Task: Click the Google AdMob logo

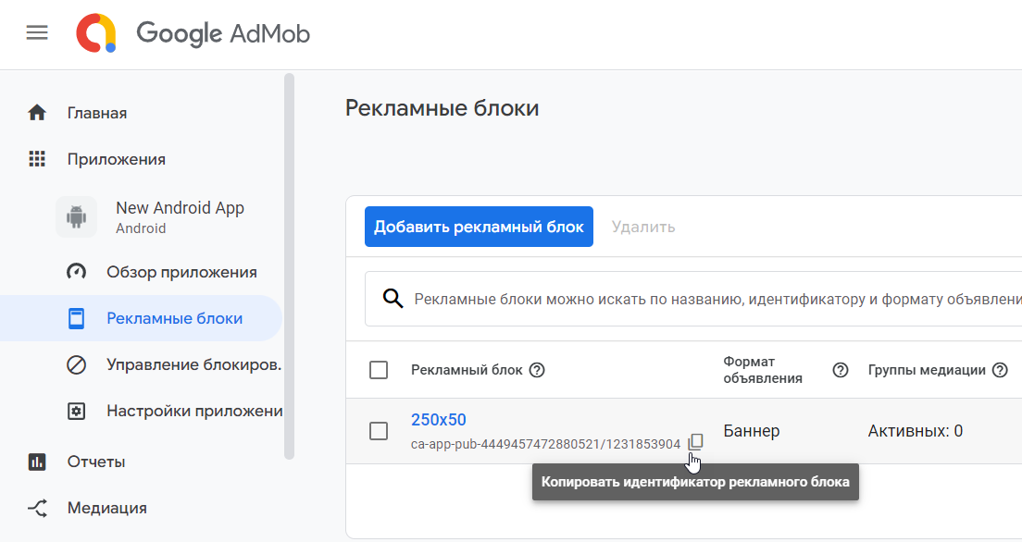Action: 193,34
